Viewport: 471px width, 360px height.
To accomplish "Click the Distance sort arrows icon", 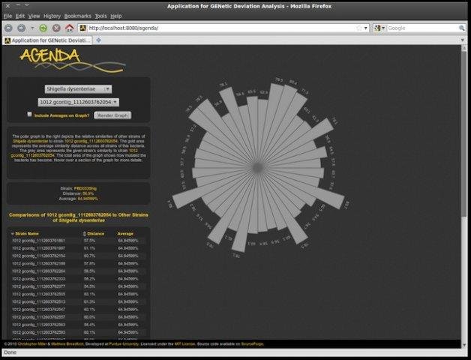I will (85, 233).
